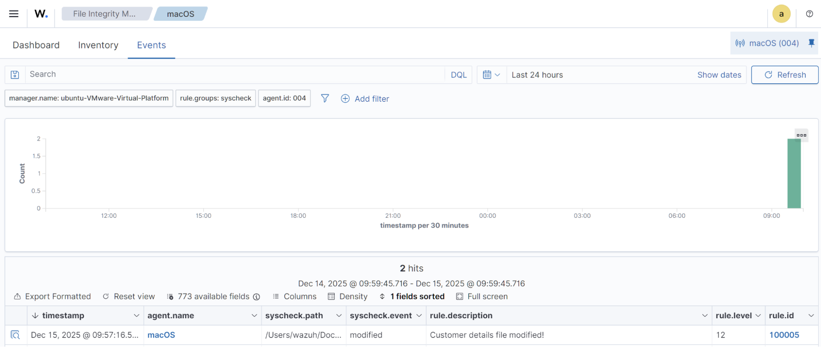Open rule ID 100005 link
The height and width of the screenshot is (347, 821).
pyautogui.click(x=784, y=335)
